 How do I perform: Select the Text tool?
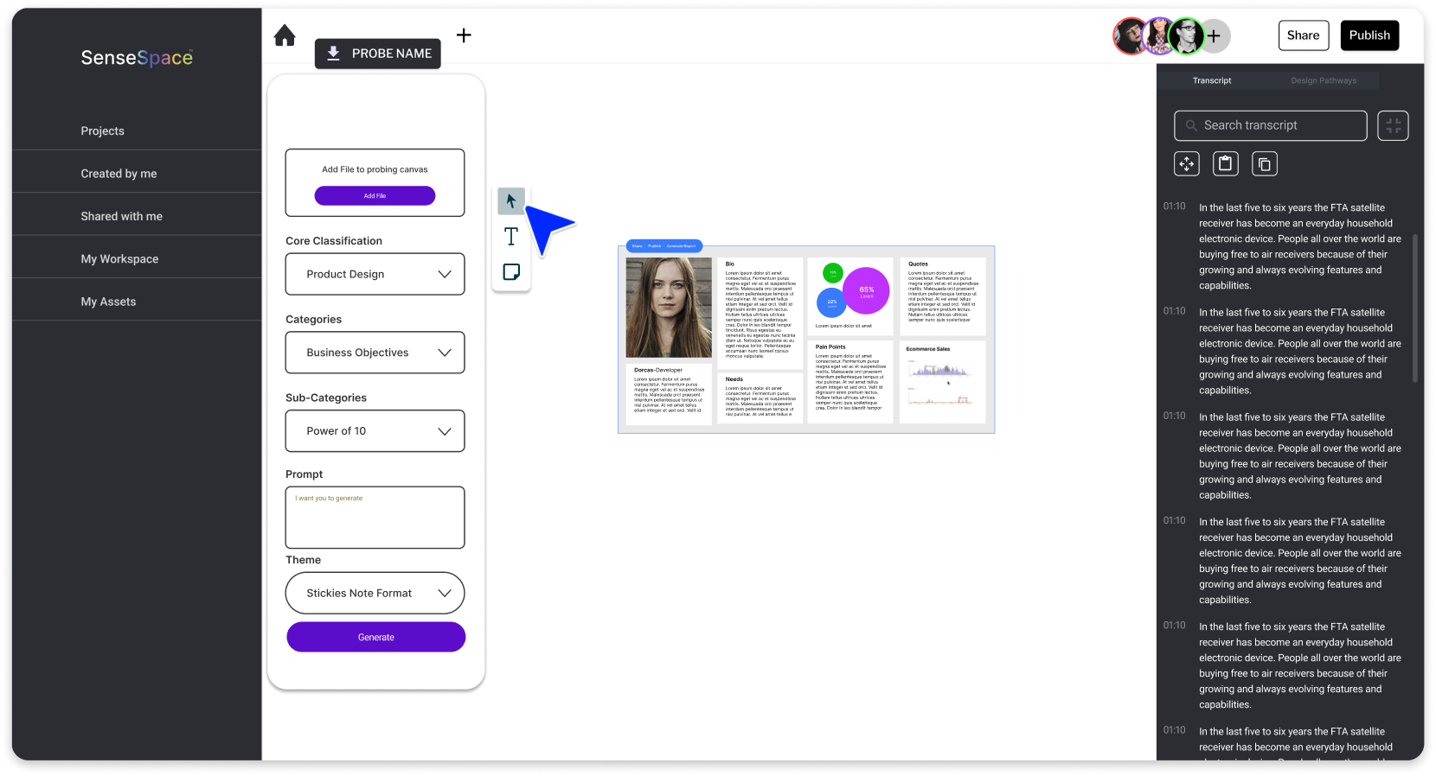pyautogui.click(x=510, y=237)
